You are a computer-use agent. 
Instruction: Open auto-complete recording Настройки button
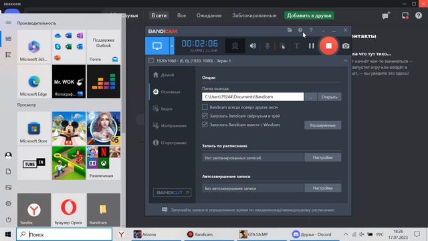pyautogui.click(x=322, y=188)
